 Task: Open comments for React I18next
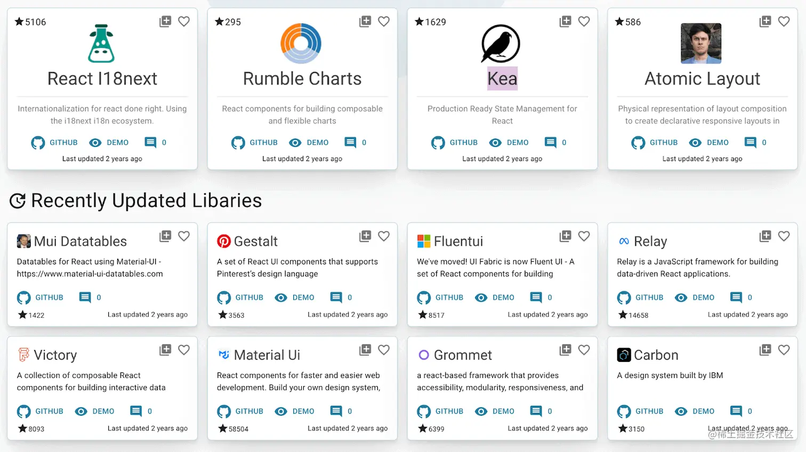tap(156, 143)
